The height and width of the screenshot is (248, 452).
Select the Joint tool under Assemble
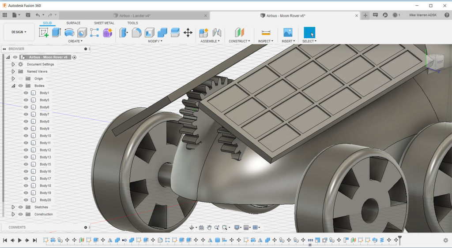(217, 33)
